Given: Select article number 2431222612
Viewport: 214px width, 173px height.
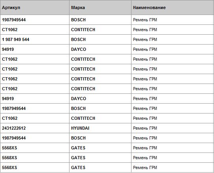Looking at the screenshot, I should (x=14, y=128).
